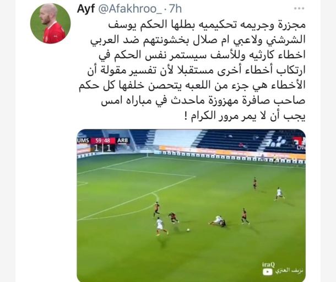
Task: Click the LIVE badge on the video corner
Action: pos(301,148)
